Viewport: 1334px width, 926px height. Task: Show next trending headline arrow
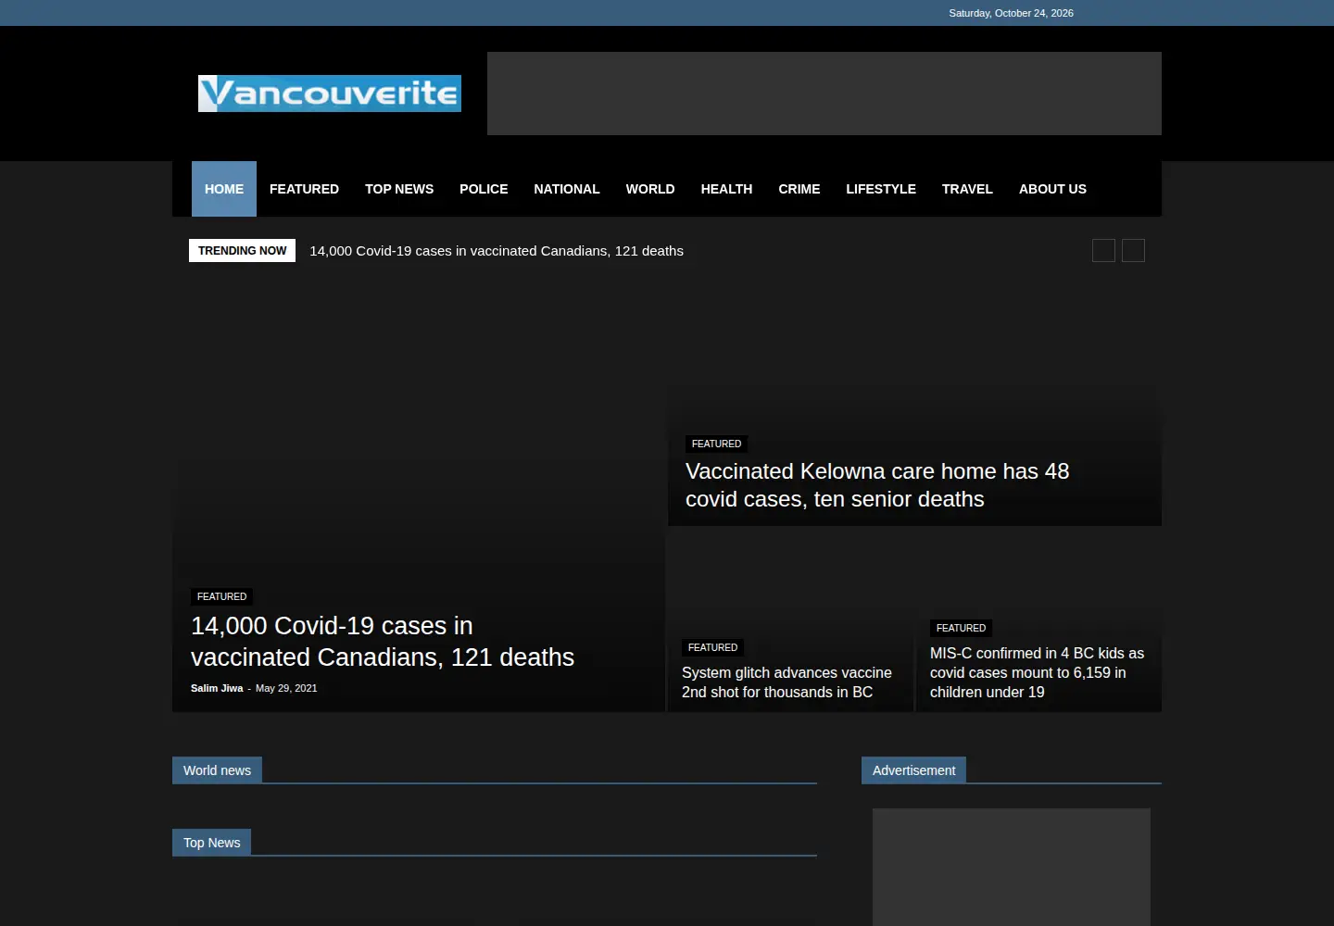[x=1133, y=251]
